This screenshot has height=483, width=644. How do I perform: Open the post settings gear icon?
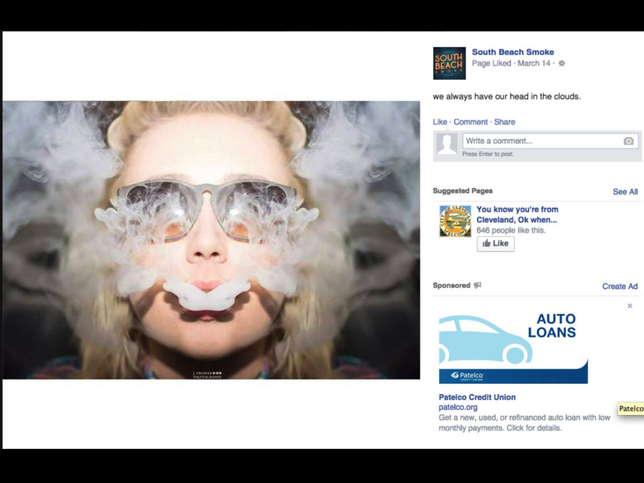562,64
